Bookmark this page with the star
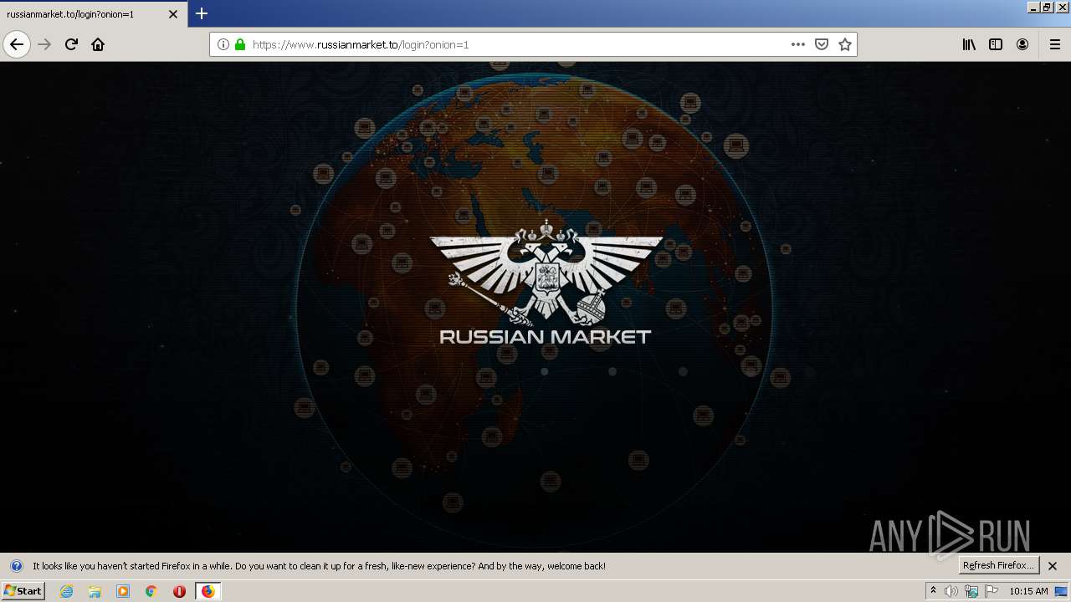The width and height of the screenshot is (1071, 602). (x=845, y=44)
